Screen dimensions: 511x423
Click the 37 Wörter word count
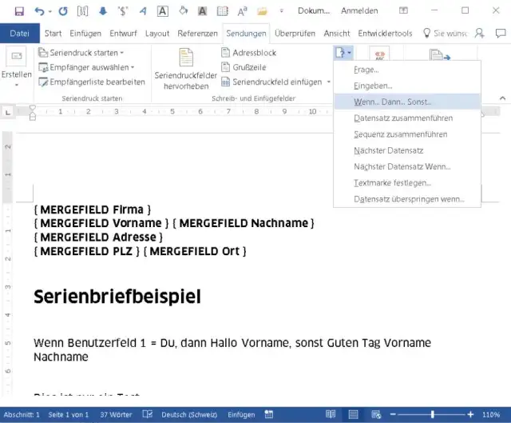coord(116,414)
